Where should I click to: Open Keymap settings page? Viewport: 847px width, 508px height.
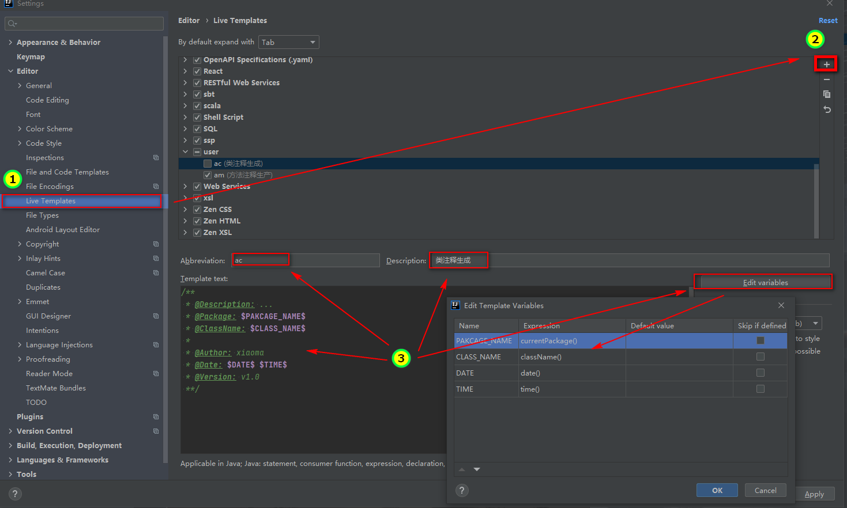coord(31,56)
